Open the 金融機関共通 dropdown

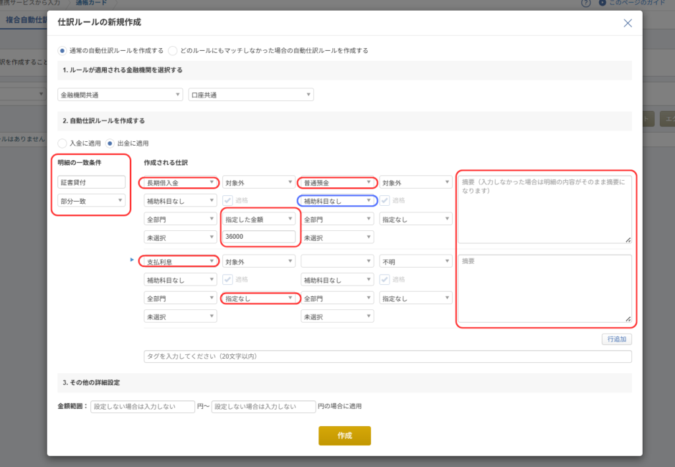click(x=120, y=95)
